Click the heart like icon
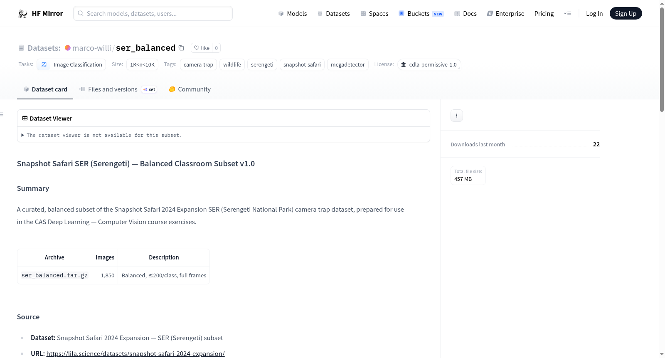The image size is (665, 358). pyautogui.click(x=197, y=48)
